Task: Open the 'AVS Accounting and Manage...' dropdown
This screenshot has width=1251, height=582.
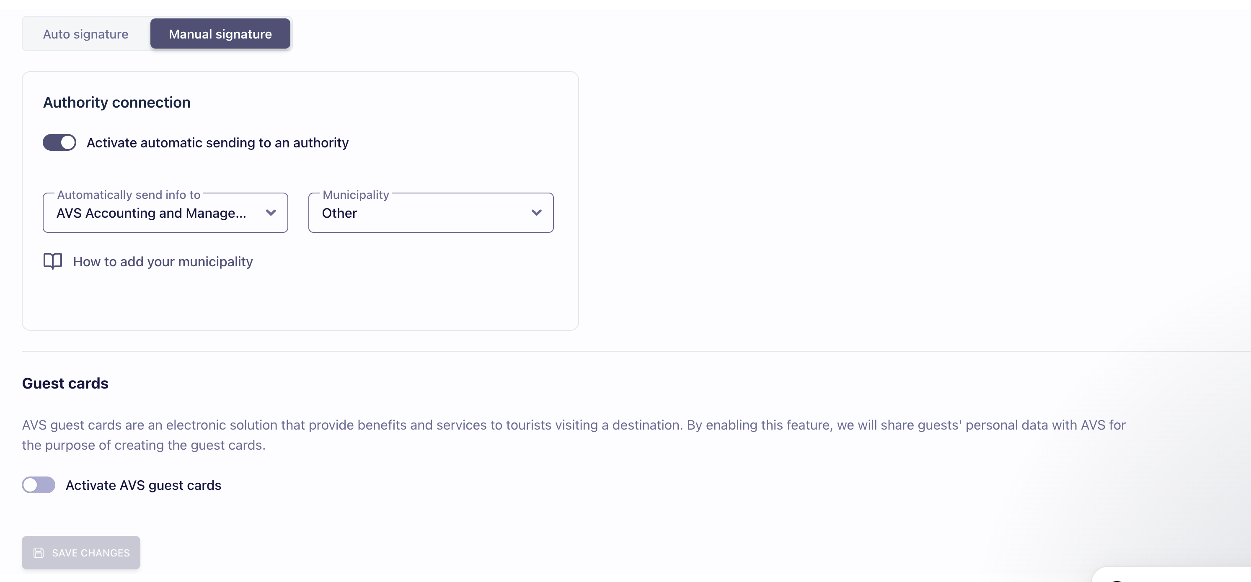Action: pos(152,213)
